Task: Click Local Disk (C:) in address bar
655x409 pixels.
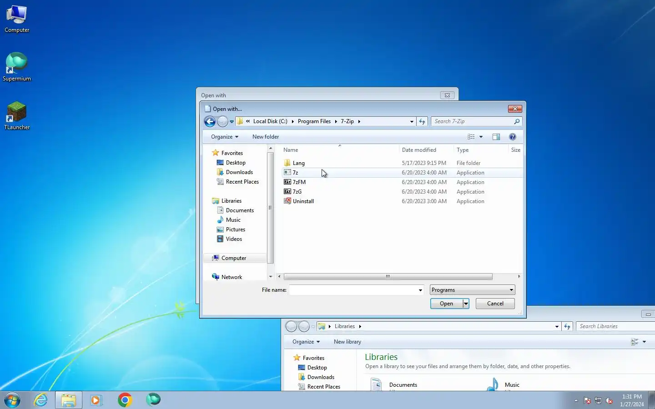Action: [x=270, y=121]
